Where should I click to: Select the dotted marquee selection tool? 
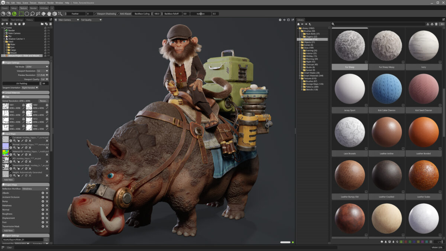click(22, 14)
